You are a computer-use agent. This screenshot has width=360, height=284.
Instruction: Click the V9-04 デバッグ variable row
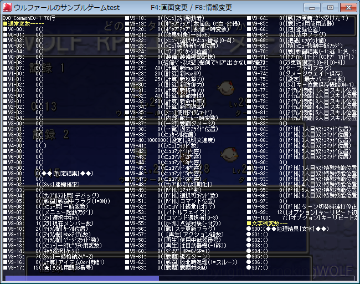[x=51, y=195]
